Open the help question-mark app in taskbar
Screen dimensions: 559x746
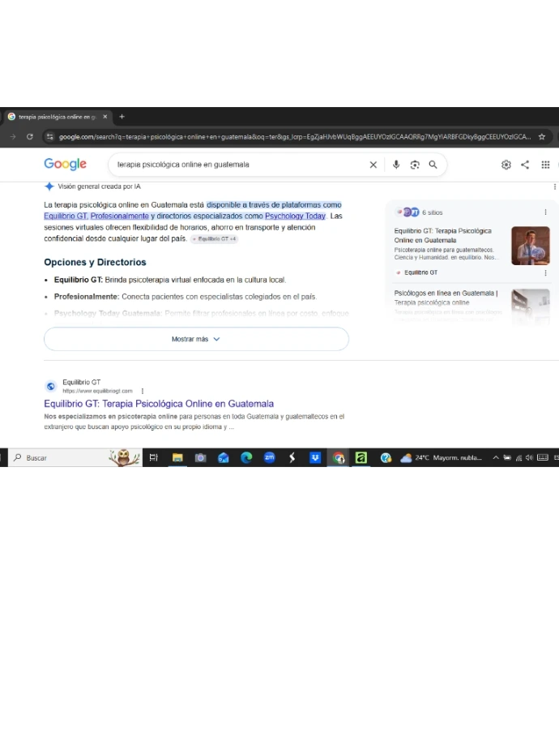click(x=386, y=457)
